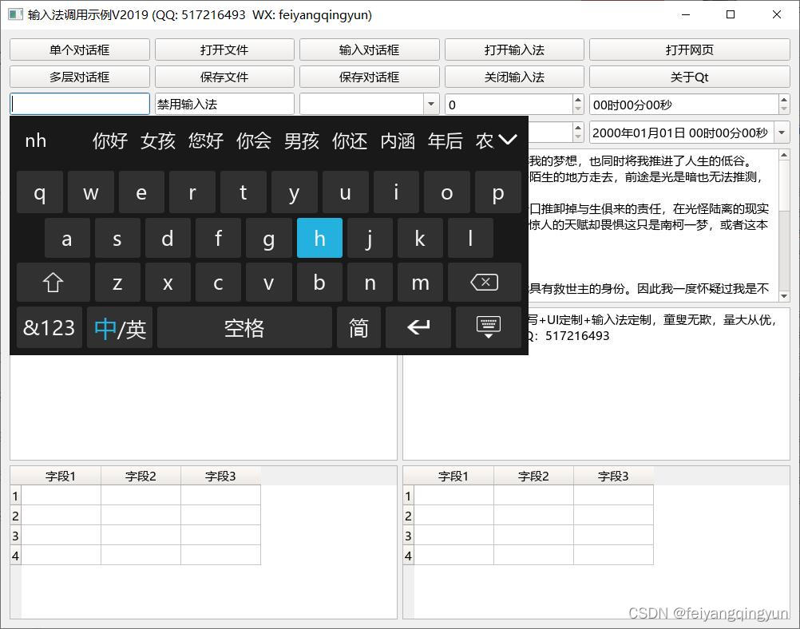Choose candidate 你好
This screenshot has width=800, height=629.
pyautogui.click(x=109, y=140)
